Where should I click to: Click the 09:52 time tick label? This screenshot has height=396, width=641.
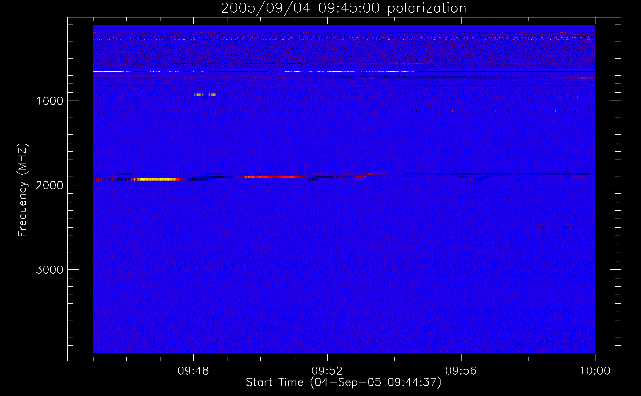327,371
